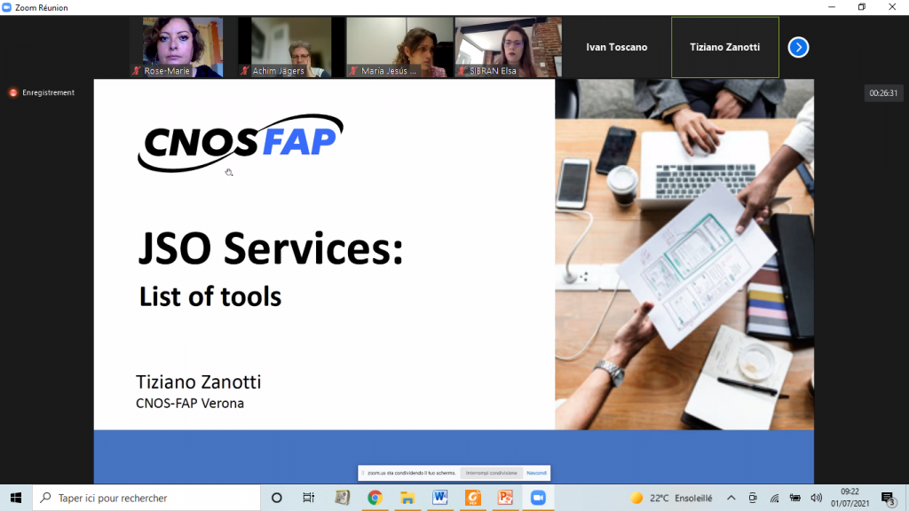This screenshot has width=909, height=511.
Task: Open network Wi-Fi tray icon
Action: (774, 498)
